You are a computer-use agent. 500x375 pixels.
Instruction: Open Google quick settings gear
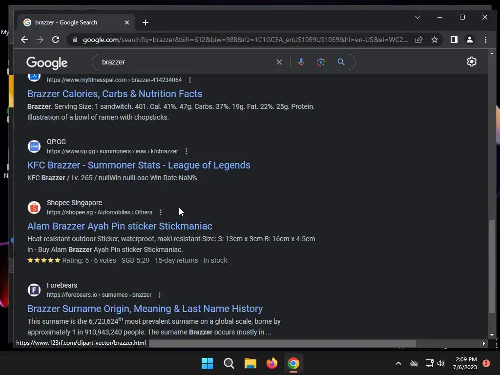471,62
